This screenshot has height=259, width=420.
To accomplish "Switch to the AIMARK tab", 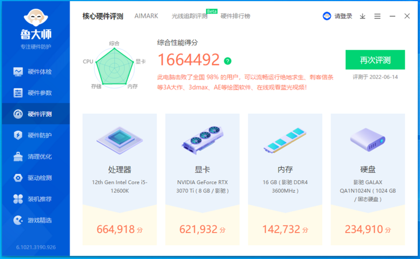I will [x=146, y=16].
